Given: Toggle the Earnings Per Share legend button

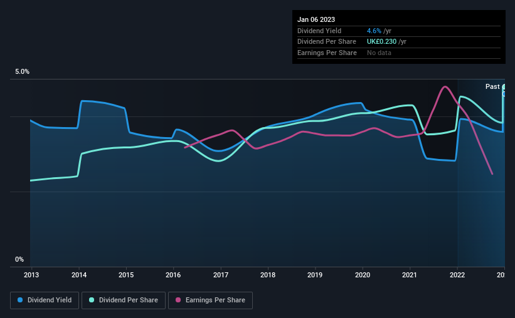Looking at the screenshot, I should [210, 300].
